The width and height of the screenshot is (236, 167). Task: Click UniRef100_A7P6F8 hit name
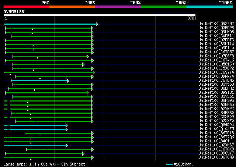coord(216,56)
